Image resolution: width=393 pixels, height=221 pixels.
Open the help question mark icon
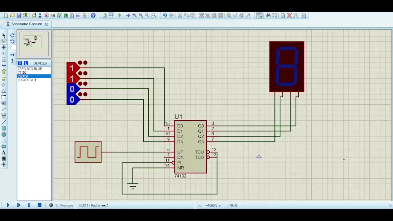coord(93,15)
